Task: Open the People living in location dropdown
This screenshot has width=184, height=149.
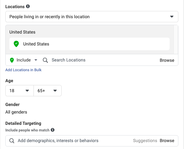Action: [x=92, y=17]
